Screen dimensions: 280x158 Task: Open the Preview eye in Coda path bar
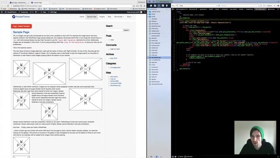tap(271, 9)
